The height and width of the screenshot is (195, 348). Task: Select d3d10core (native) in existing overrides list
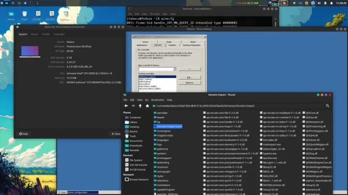pyautogui.click(x=157, y=77)
